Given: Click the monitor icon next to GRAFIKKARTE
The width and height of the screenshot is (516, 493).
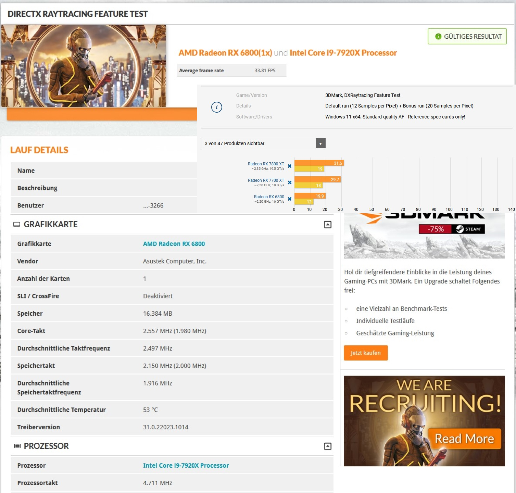Looking at the screenshot, I should 16,225.
